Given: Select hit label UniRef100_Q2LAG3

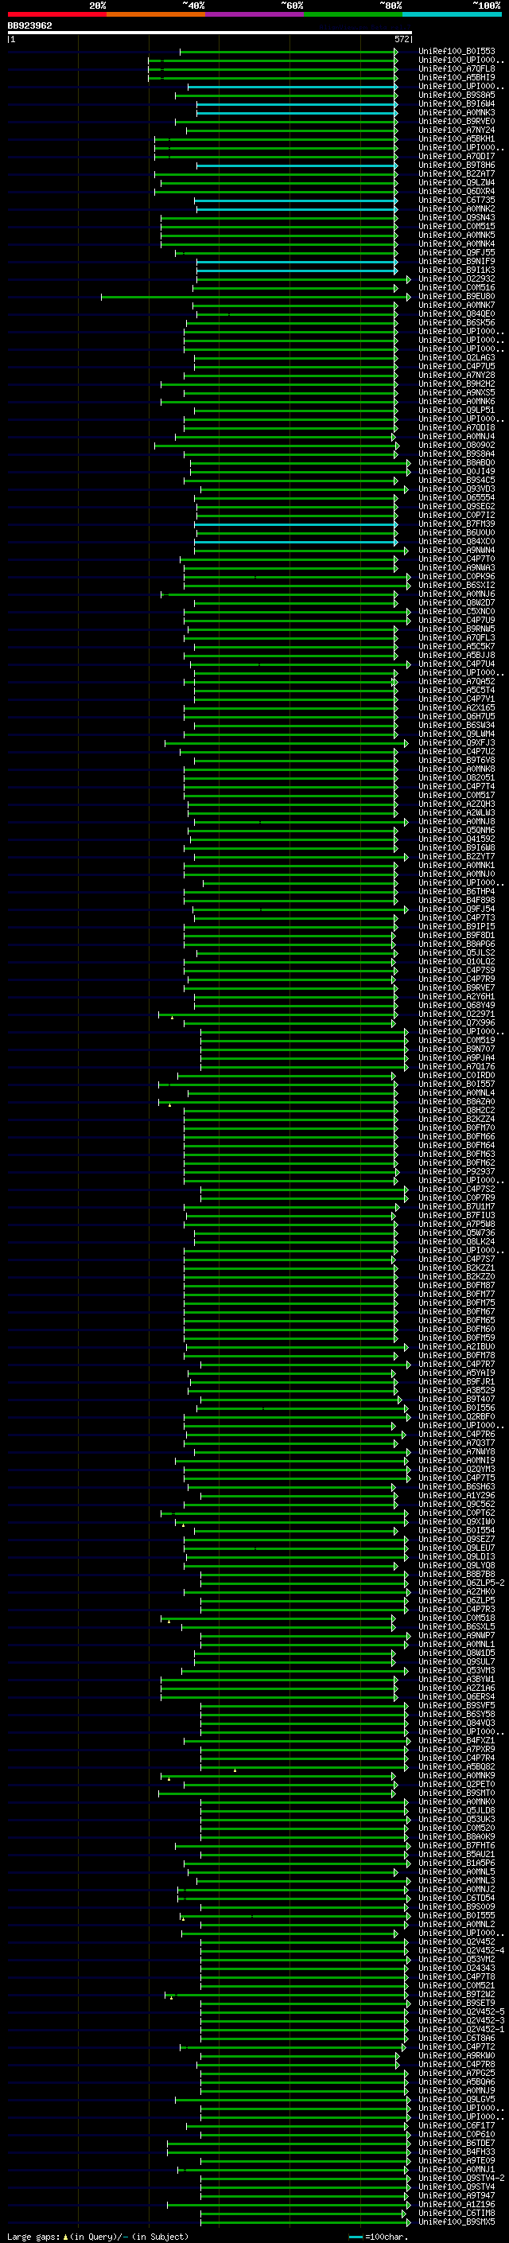Looking at the screenshot, I should [457, 358].
